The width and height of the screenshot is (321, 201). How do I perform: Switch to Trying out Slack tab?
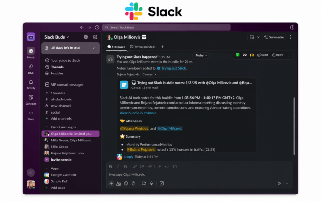pos(143,47)
